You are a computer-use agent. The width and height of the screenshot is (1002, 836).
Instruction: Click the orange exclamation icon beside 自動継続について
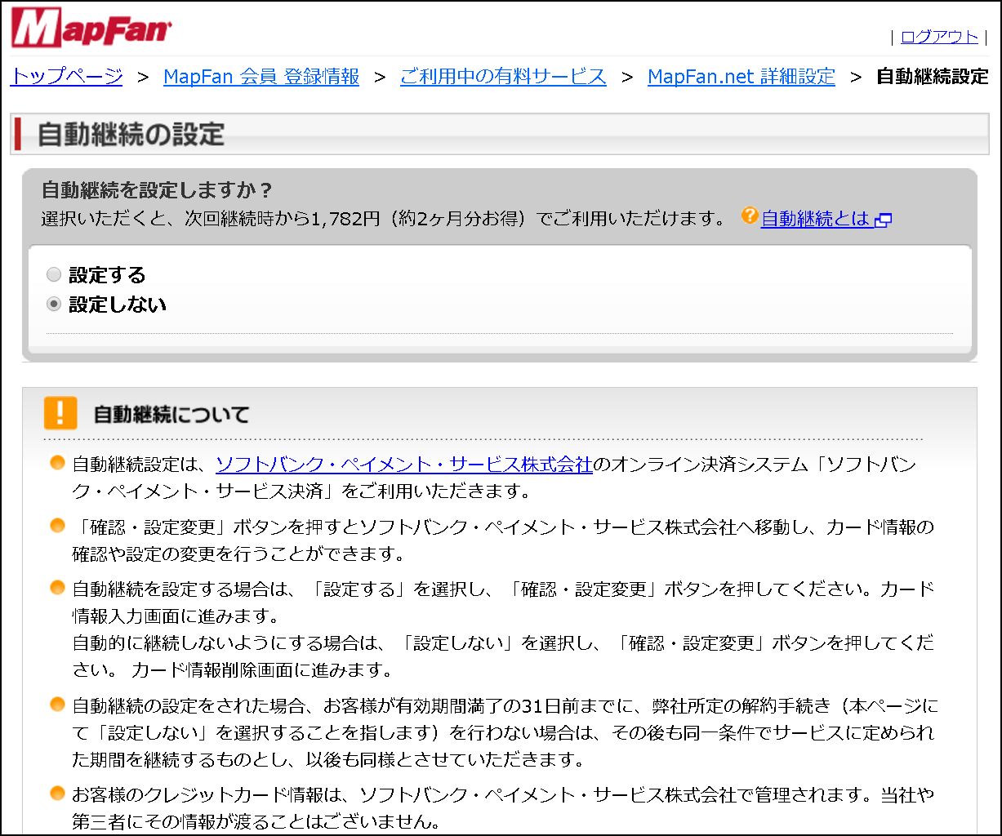click(x=60, y=413)
